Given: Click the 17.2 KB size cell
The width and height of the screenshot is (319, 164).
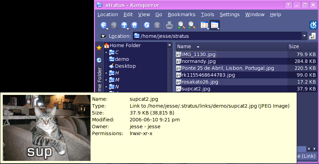Looking at the screenshot, I should 306,82.
